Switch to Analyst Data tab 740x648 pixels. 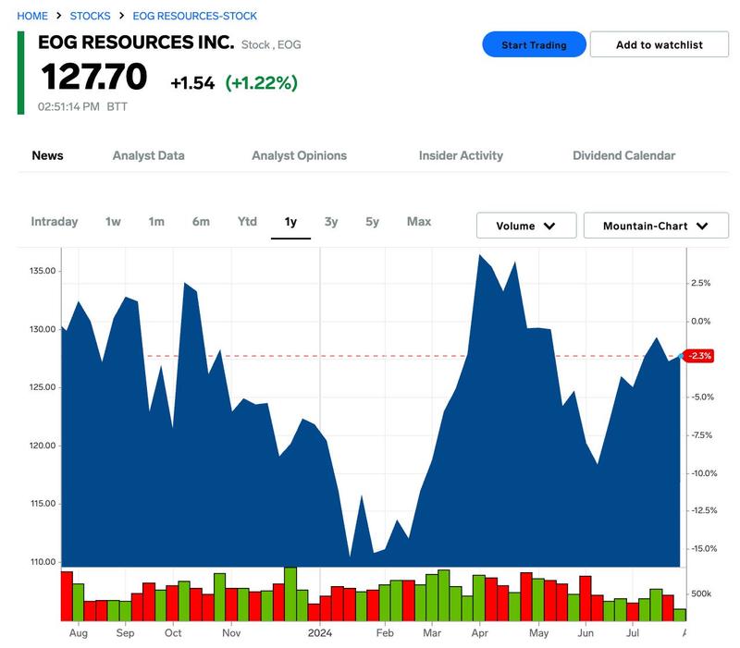click(x=149, y=155)
